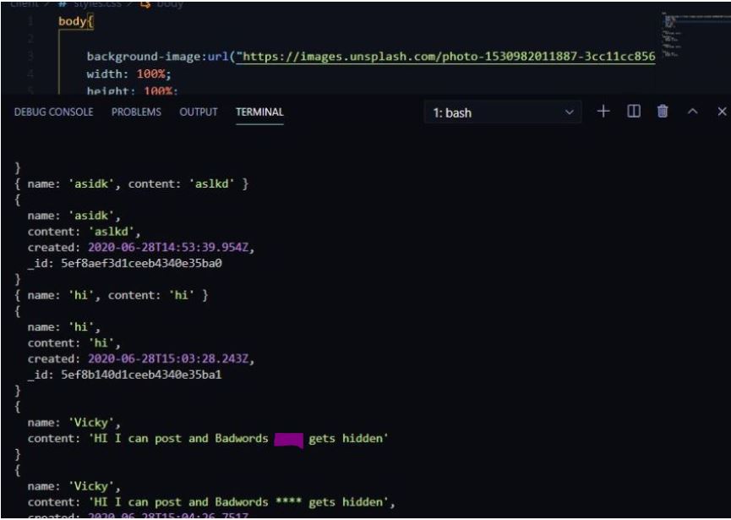Viewport: 731px width, 520px height.
Task: Switch to the PROBLEMS tab
Action: [x=136, y=112]
